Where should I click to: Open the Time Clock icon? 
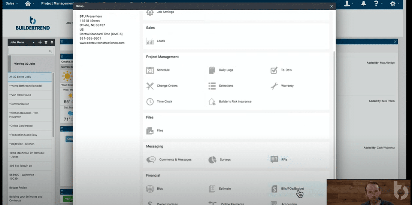(x=150, y=102)
